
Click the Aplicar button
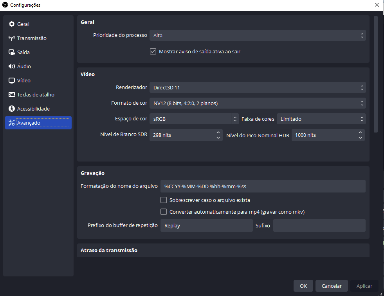[364, 286]
